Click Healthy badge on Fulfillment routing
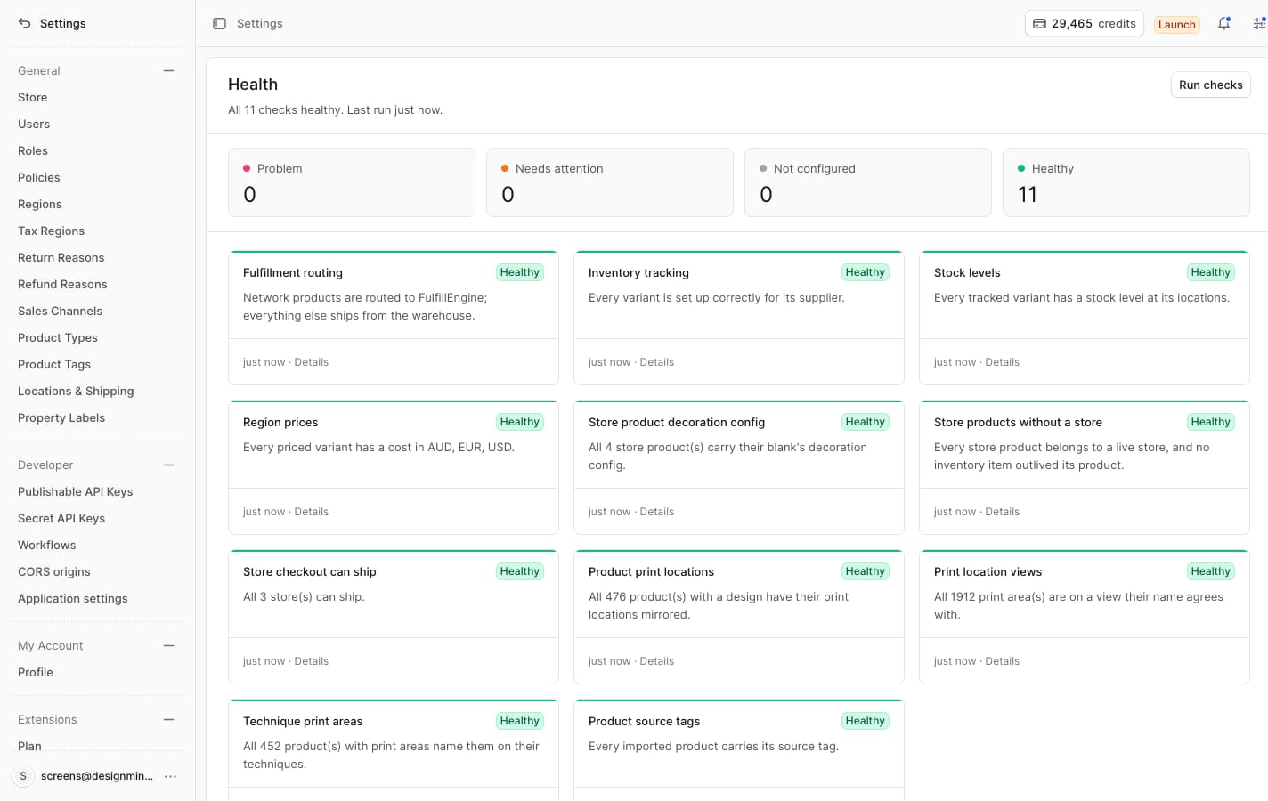 point(520,273)
